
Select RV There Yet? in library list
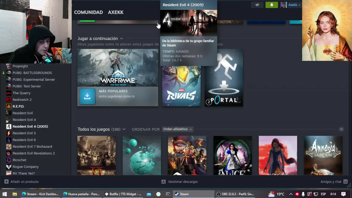(x=24, y=173)
